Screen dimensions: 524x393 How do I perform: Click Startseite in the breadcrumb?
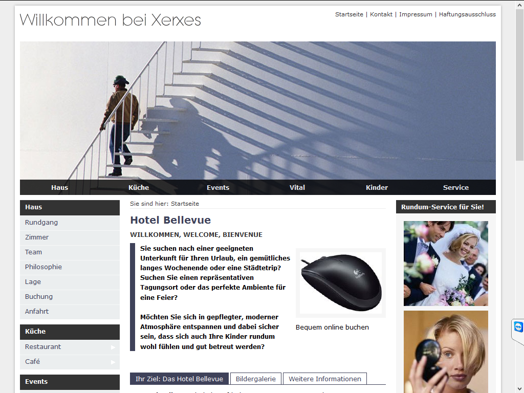(185, 204)
